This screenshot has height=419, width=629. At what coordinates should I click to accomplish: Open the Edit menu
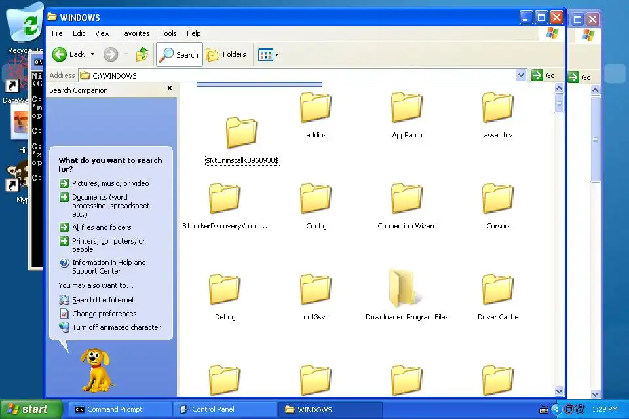[79, 33]
